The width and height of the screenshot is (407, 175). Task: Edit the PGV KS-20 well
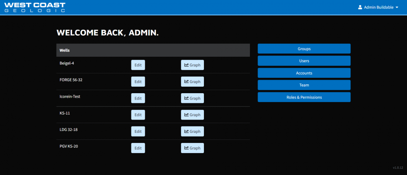138,148
